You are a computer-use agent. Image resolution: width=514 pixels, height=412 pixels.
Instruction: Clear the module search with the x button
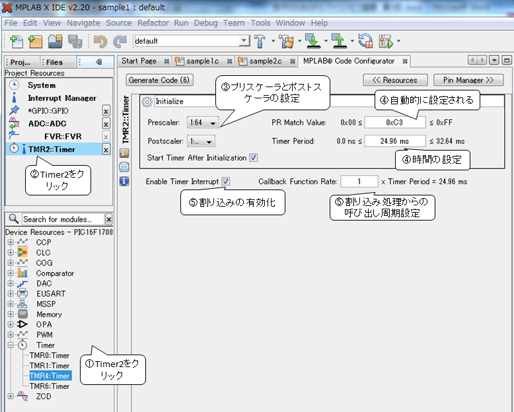[109, 219]
